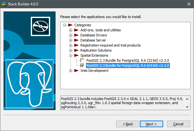The width and height of the screenshot is (194, 131).
Task: Click description box scroll down arrow
Action: (x=187, y=107)
